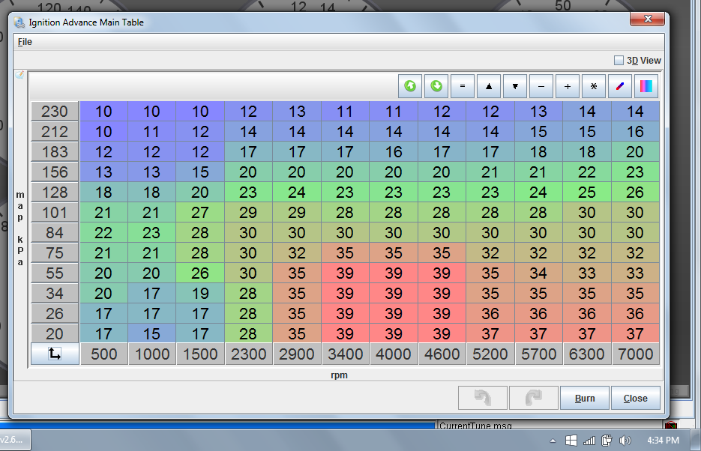This screenshot has height=451, width=701.
Task: Select the interpolate pen icon
Action: [x=619, y=86]
